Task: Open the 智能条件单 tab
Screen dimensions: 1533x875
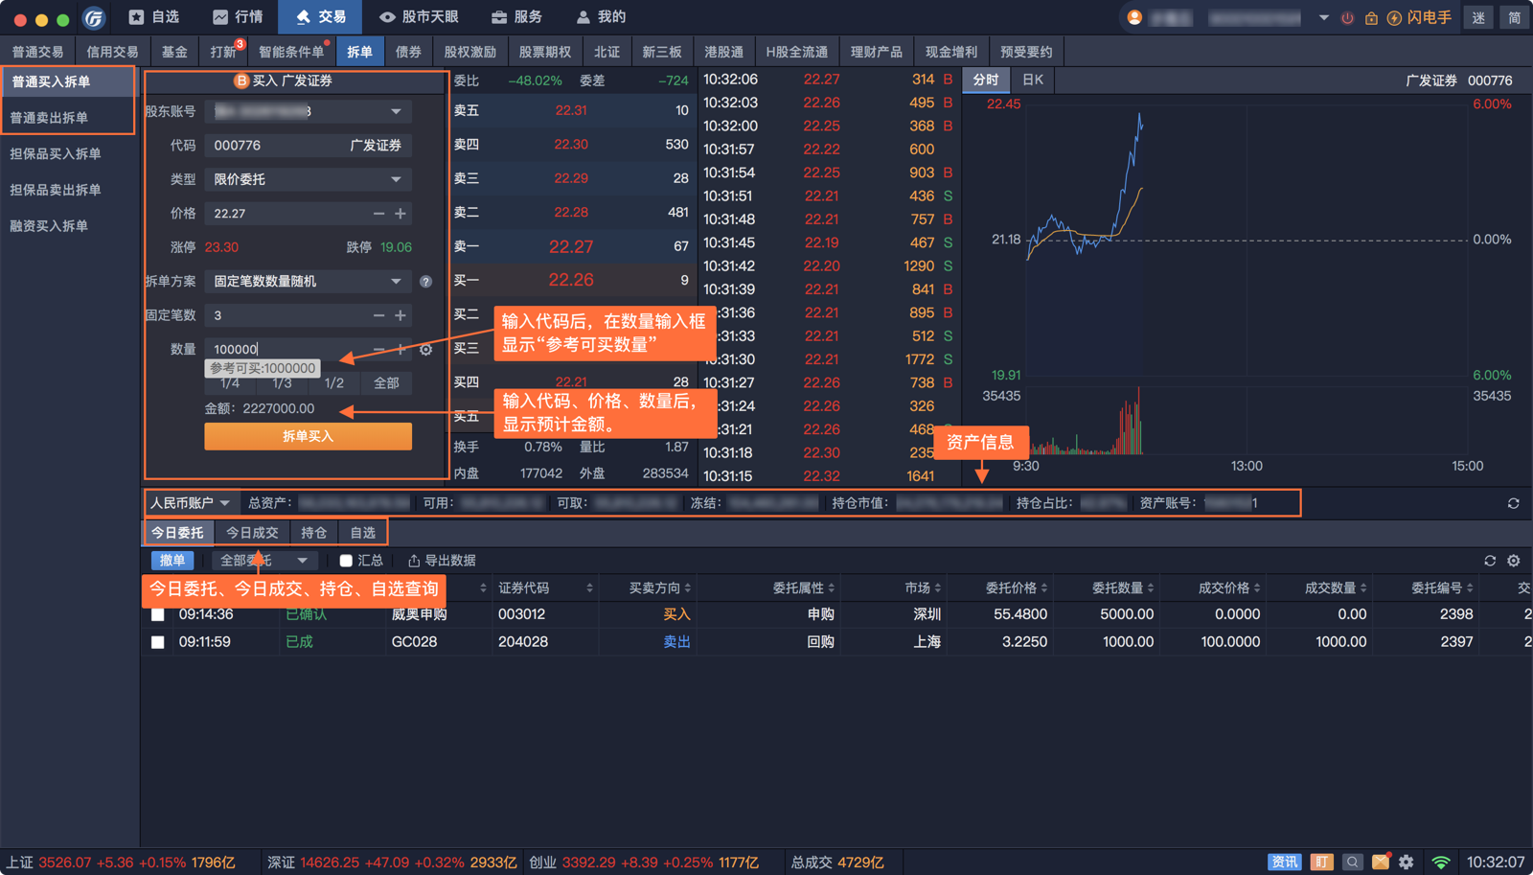Action: (292, 52)
